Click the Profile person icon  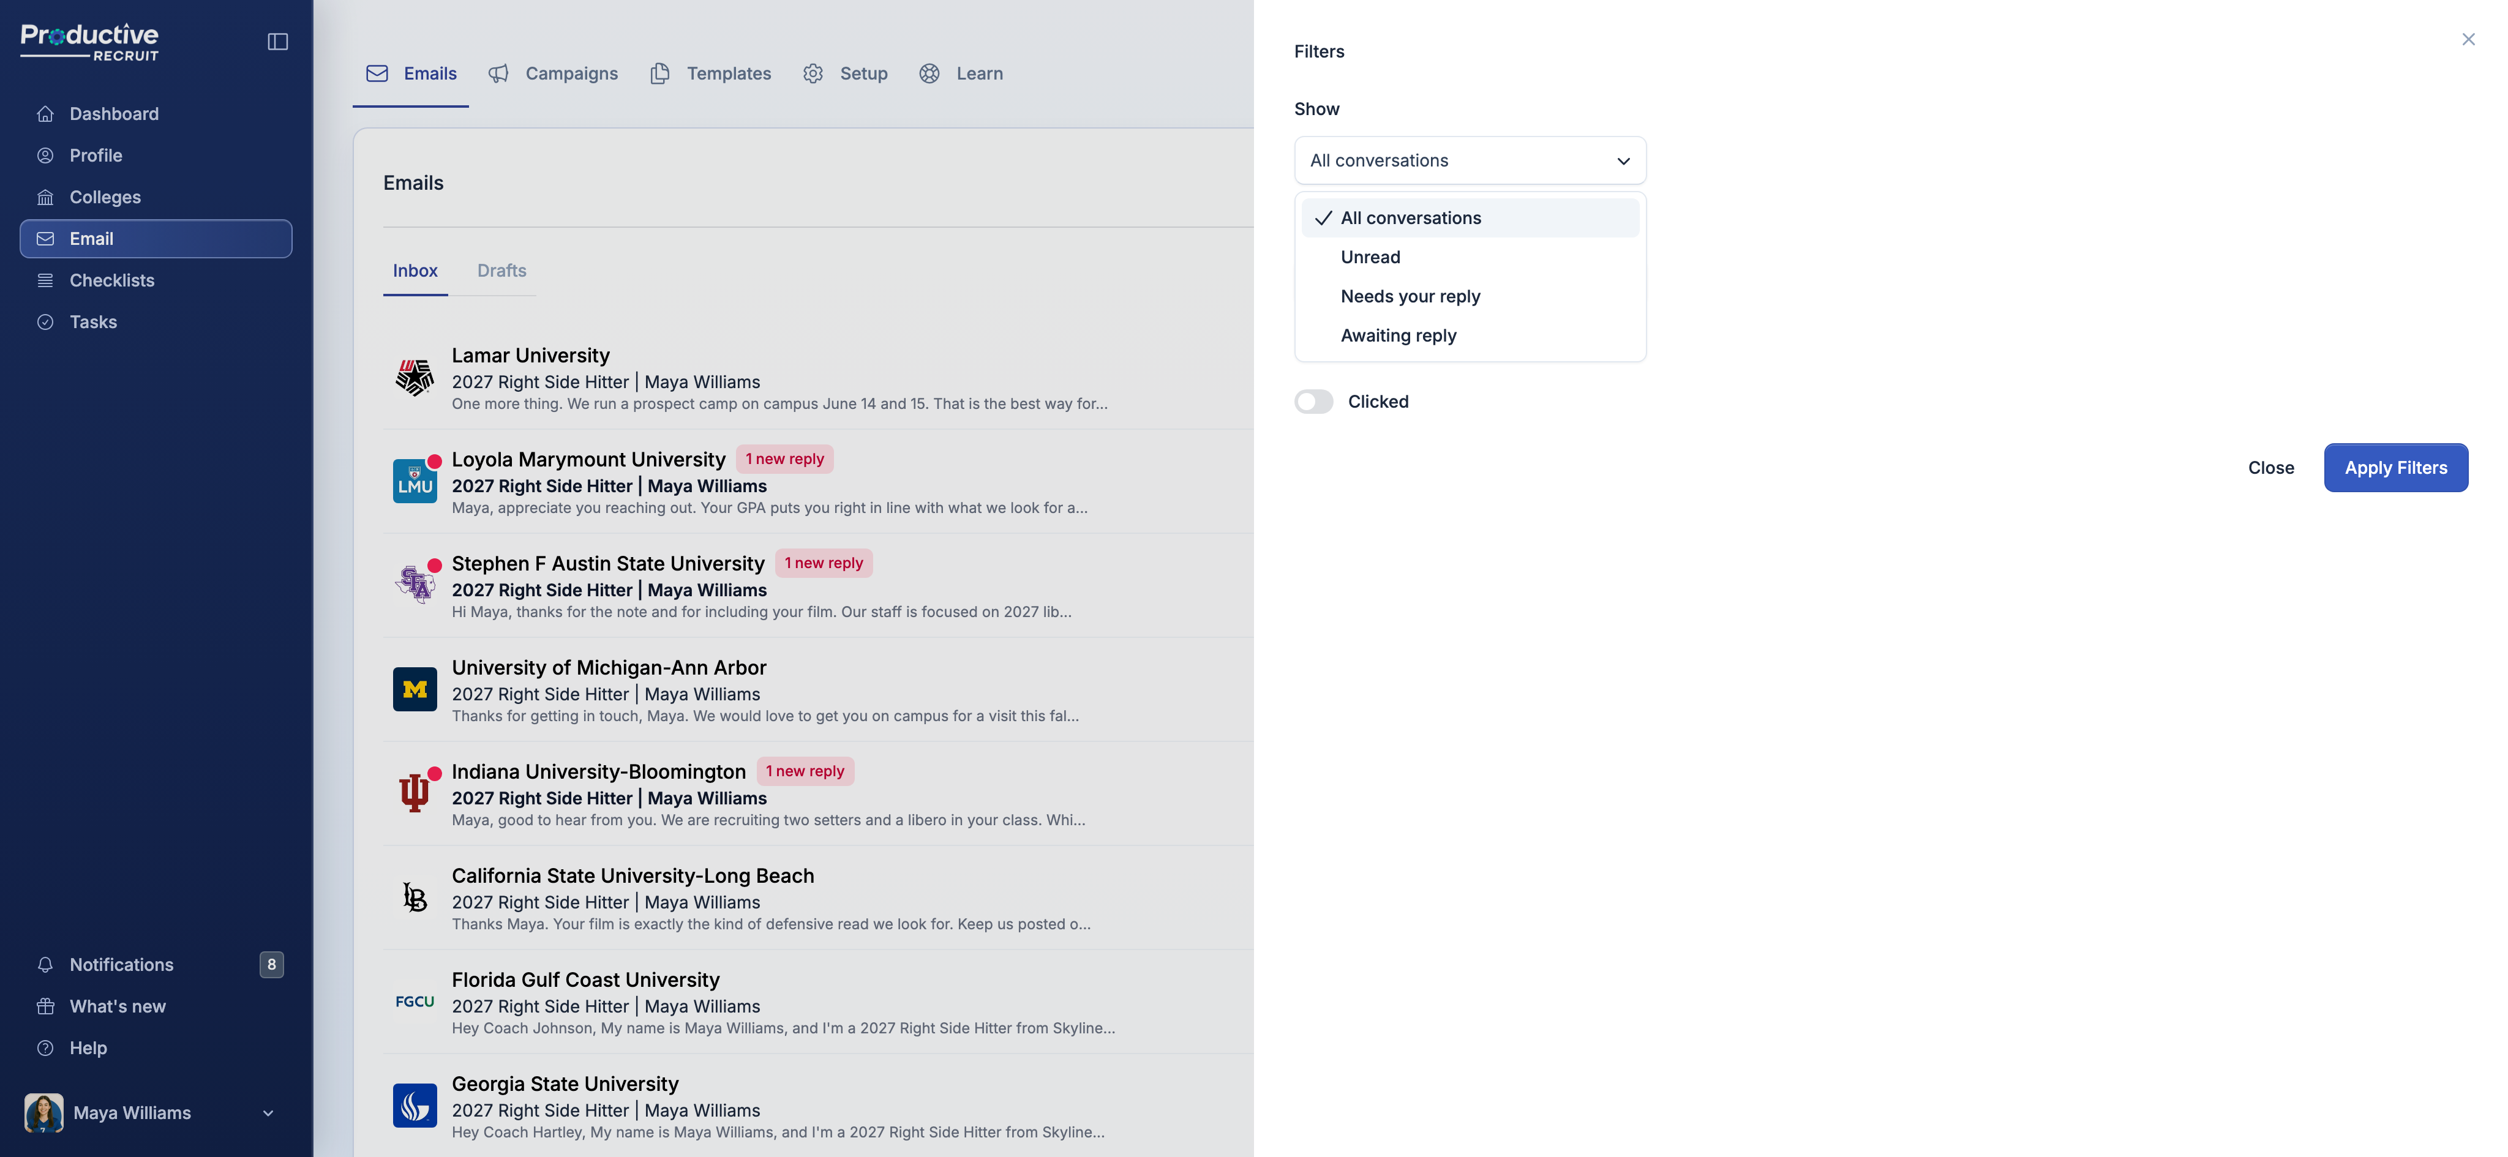(45, 155)
